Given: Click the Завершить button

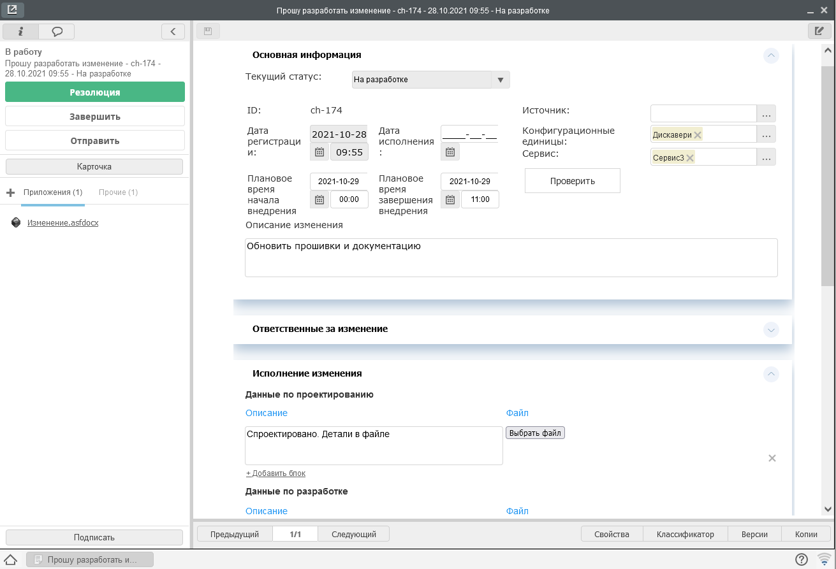Looking at the screenshot, I should [95, 117].
